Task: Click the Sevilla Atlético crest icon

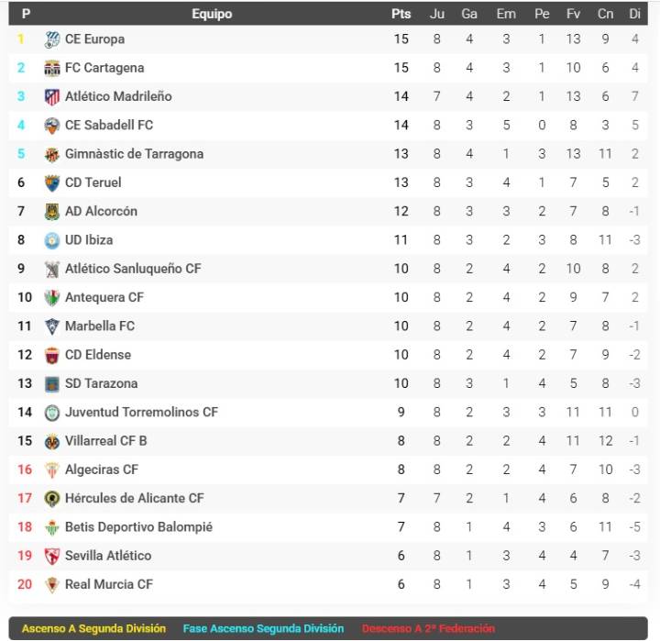Action: 52,556
